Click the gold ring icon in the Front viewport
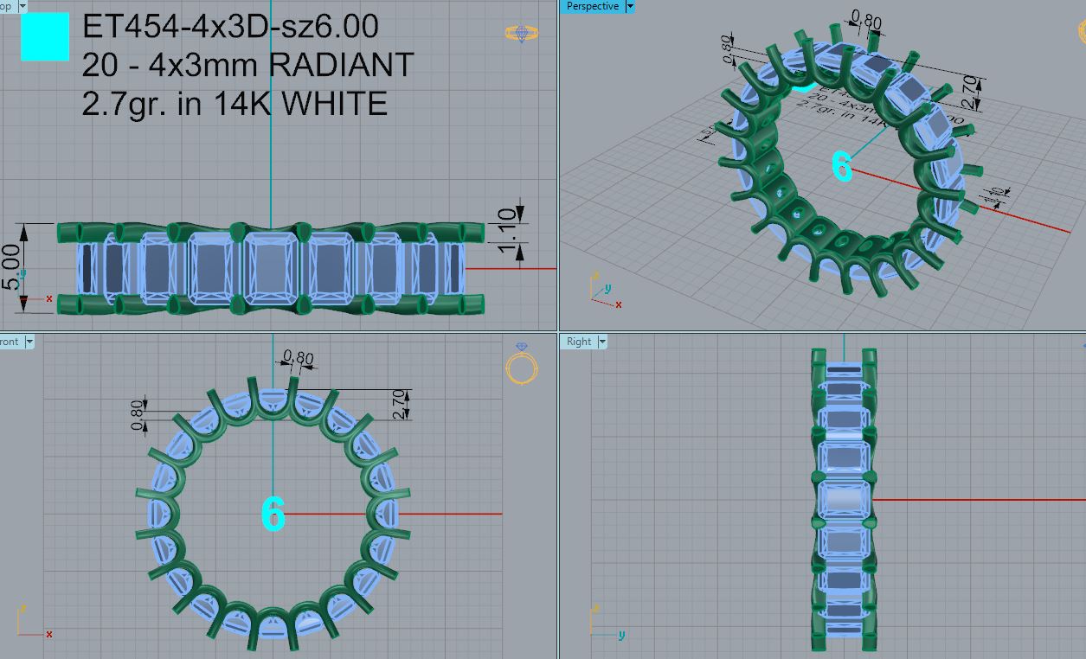The height and width of the screenshot is (659, 1086). point(522,364)
